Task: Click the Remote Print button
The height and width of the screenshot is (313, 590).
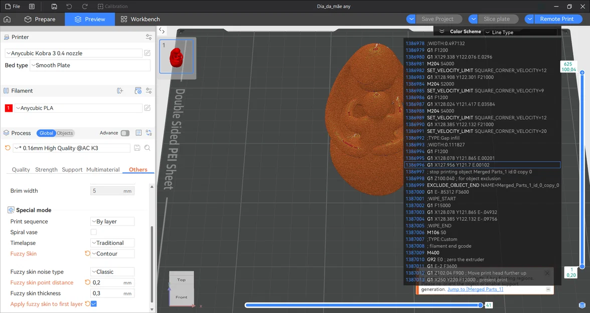Action: tap(557, 19)
